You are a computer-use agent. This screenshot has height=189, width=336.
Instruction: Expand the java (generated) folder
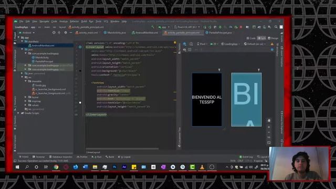point(22,73)
